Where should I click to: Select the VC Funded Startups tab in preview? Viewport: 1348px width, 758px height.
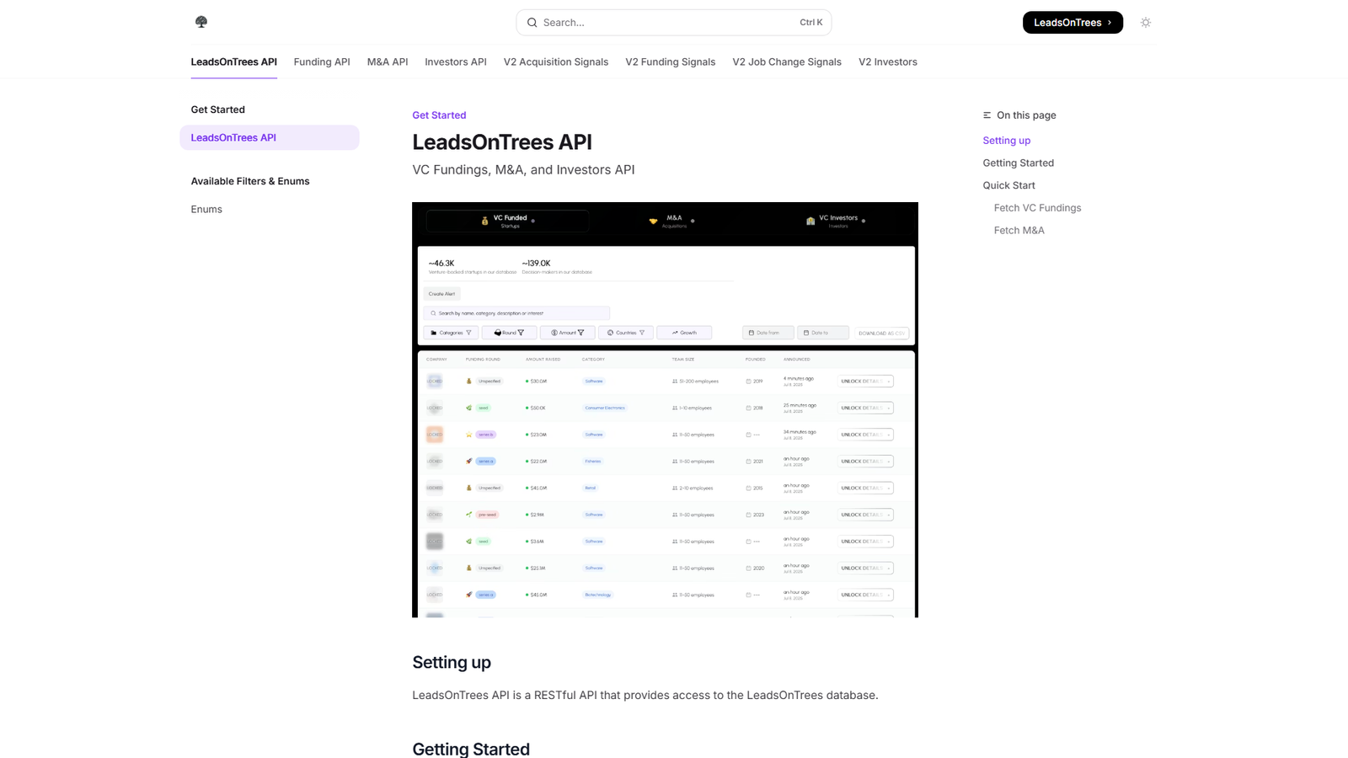pos(507,221)
